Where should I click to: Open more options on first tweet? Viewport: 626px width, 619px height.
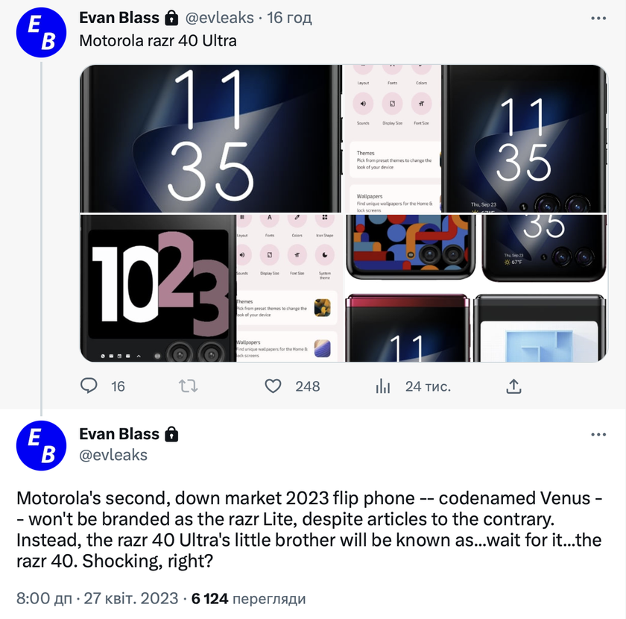tap(598, 18)
